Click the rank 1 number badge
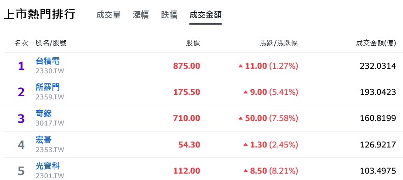The height and width of the screenshot is (180, 403). pos(21,66)
